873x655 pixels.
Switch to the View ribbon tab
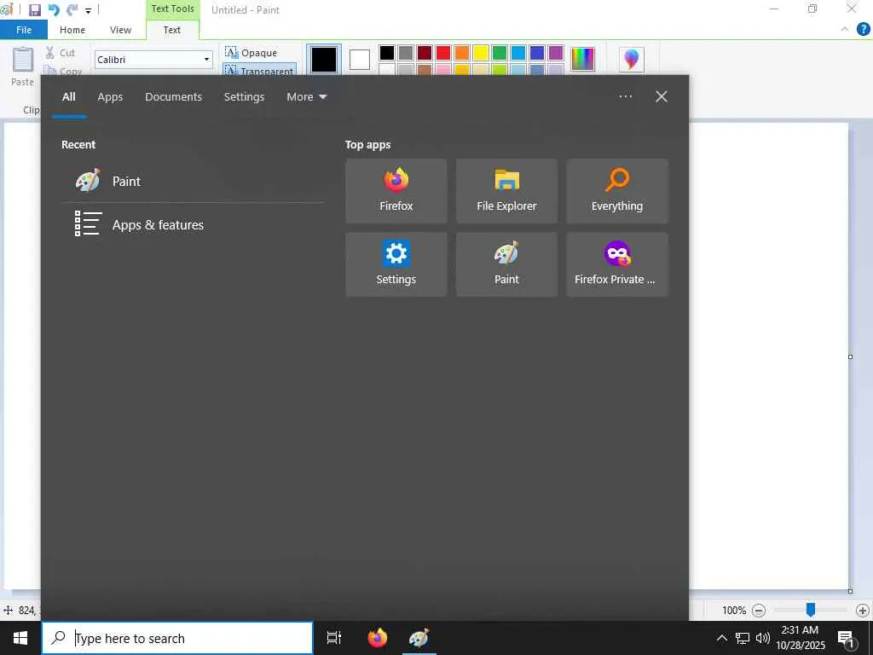[120, 30]
